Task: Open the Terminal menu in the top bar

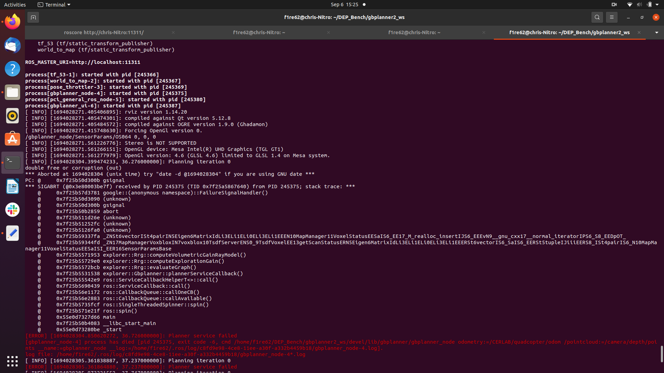Action: 54,4
